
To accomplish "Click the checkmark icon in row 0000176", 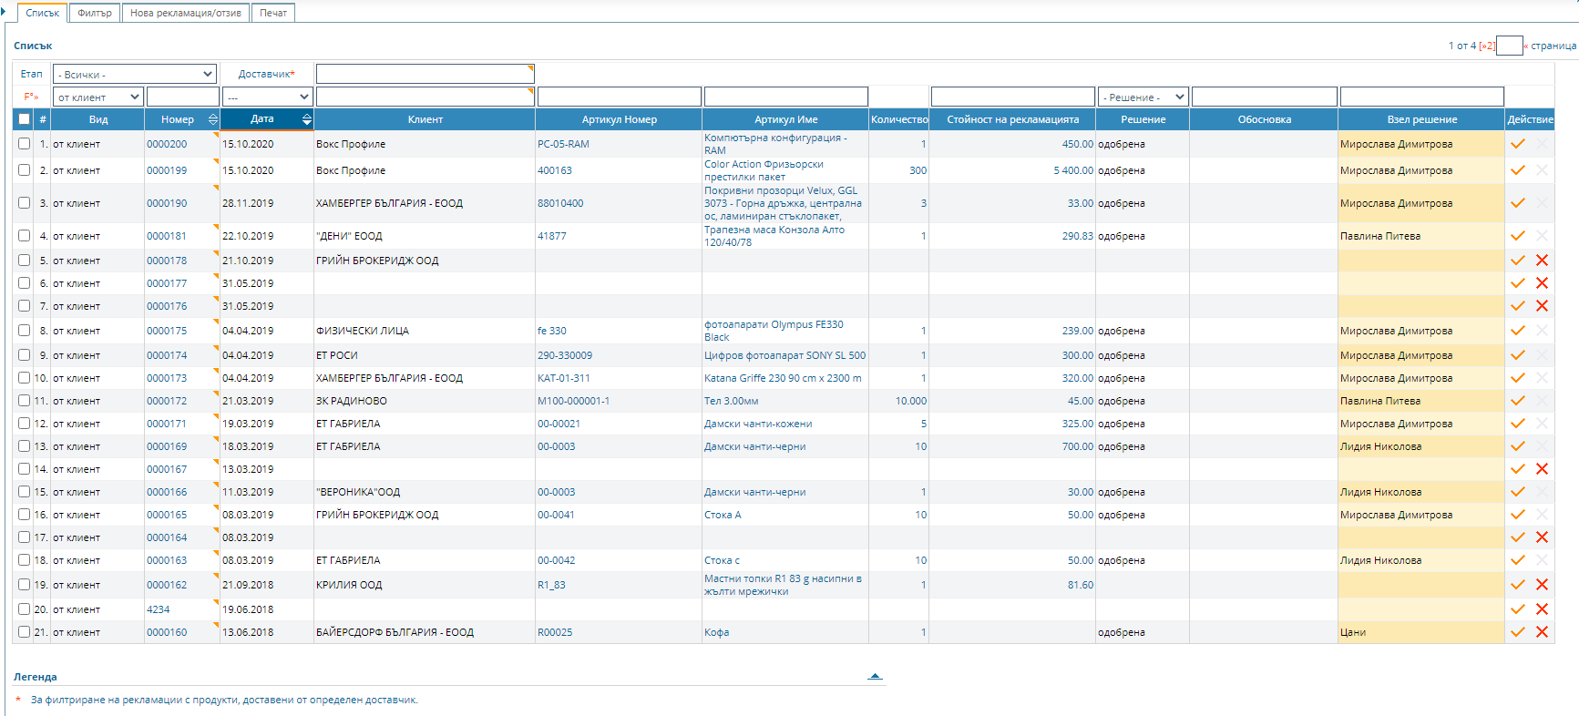I will point(1517,306).
